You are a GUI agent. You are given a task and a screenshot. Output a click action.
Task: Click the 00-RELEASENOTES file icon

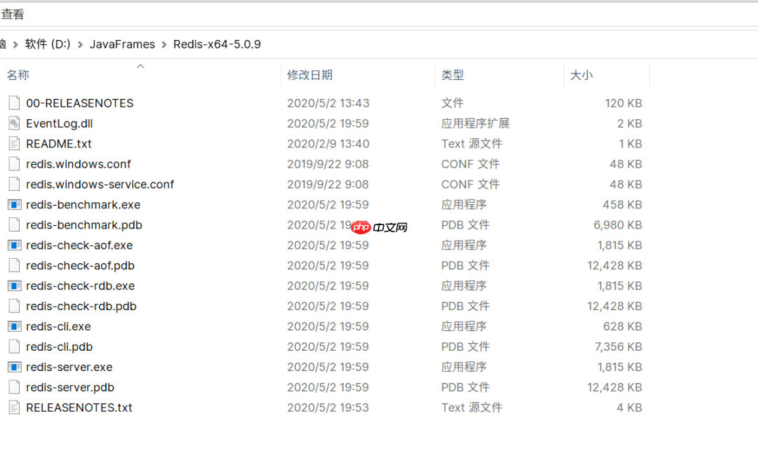(13, 102)
